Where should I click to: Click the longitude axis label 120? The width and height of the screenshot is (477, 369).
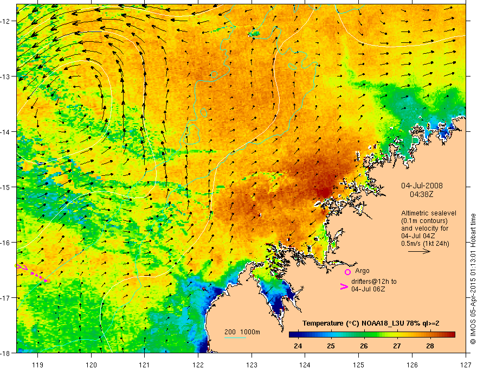(x=91, y=365)
